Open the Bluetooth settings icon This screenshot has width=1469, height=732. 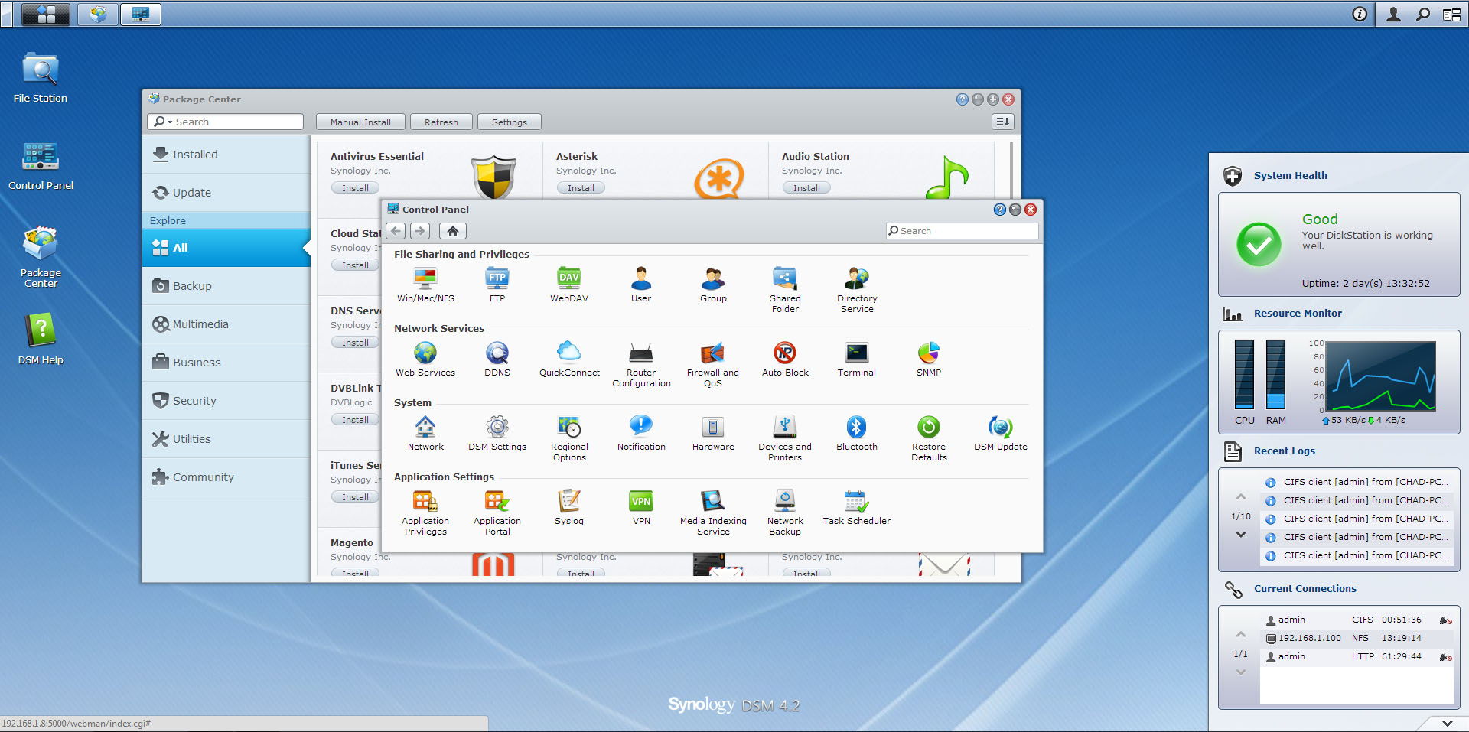[856, 428]
